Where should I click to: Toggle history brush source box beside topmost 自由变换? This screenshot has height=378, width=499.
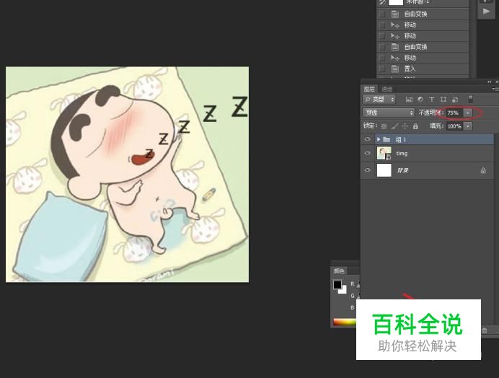[382, 14]
